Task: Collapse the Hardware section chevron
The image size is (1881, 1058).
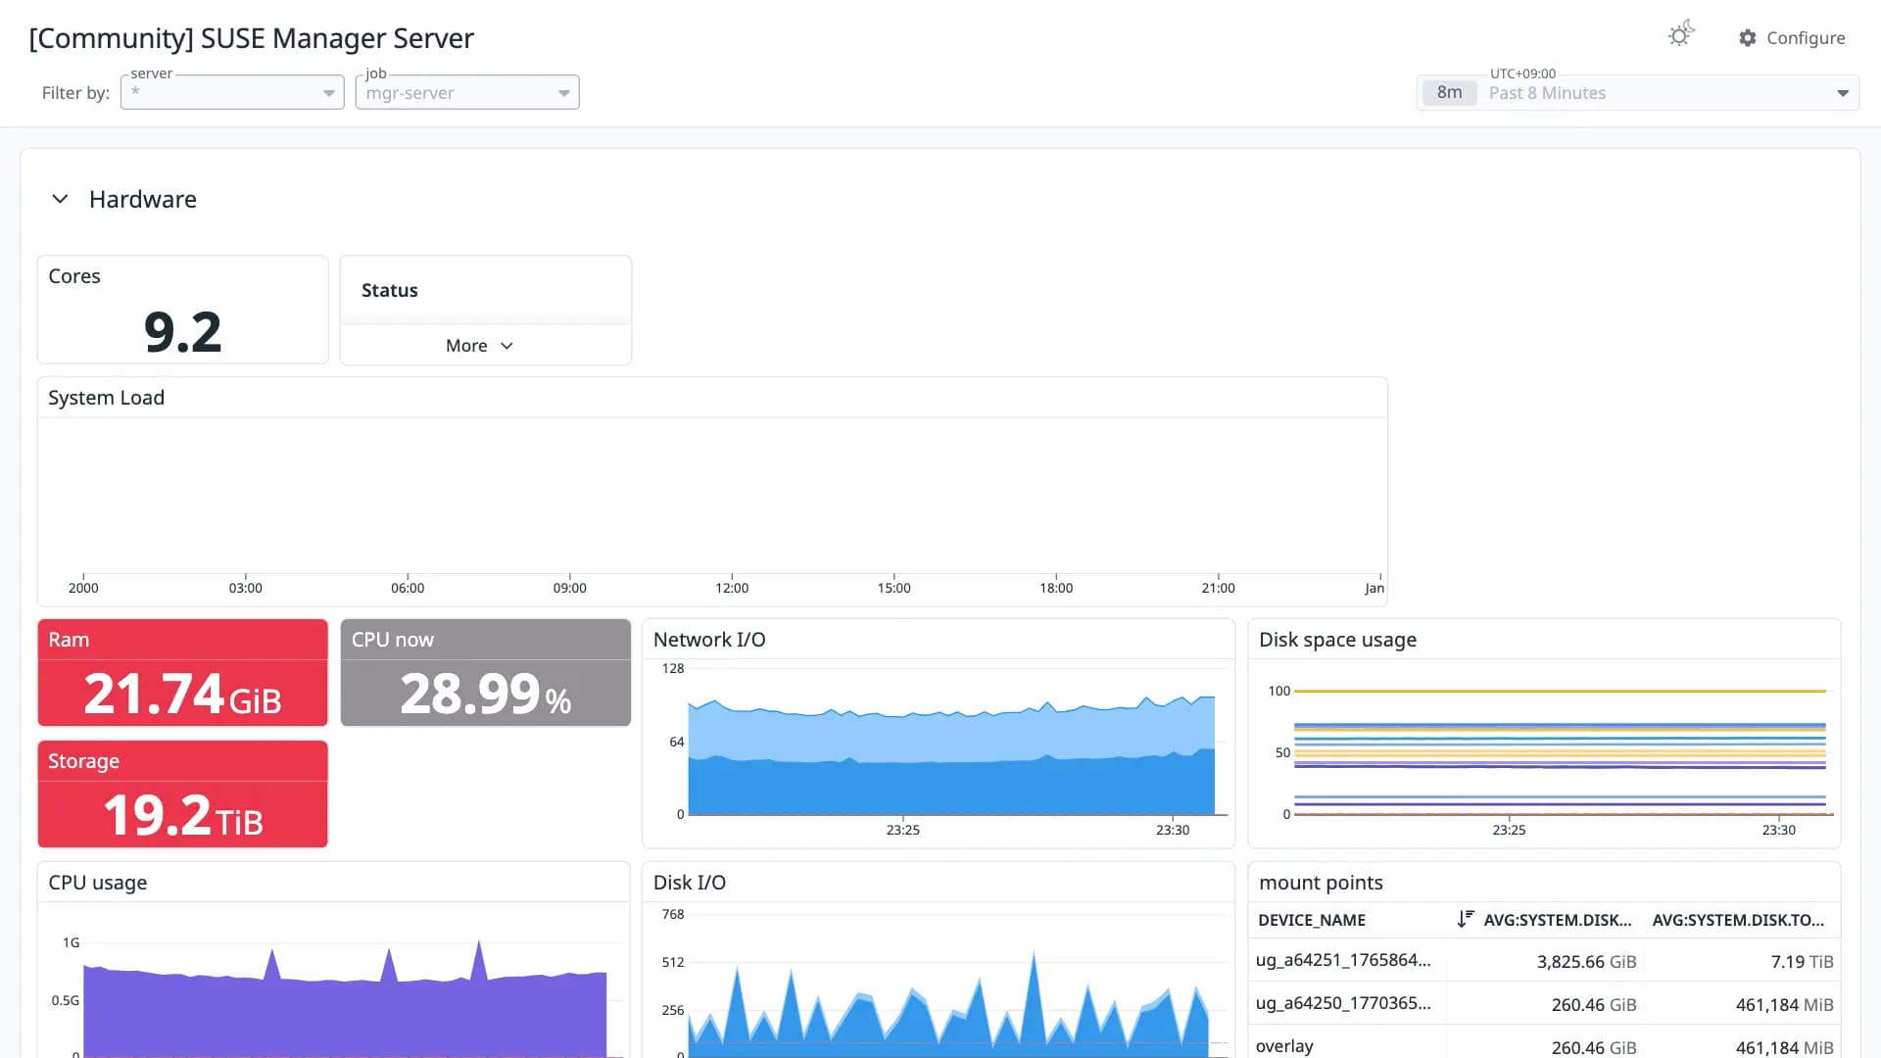Action: 60,199
